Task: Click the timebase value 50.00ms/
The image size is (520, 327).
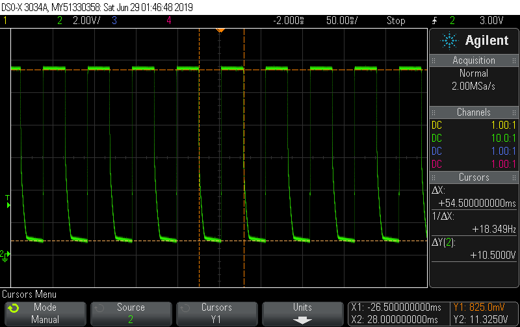Action: 342,21
